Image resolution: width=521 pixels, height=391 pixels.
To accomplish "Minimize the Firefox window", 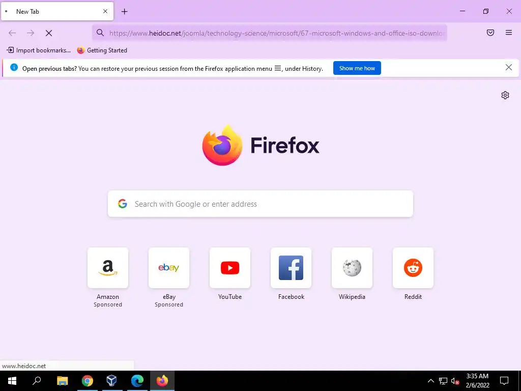I will click(x=462, y=11).
